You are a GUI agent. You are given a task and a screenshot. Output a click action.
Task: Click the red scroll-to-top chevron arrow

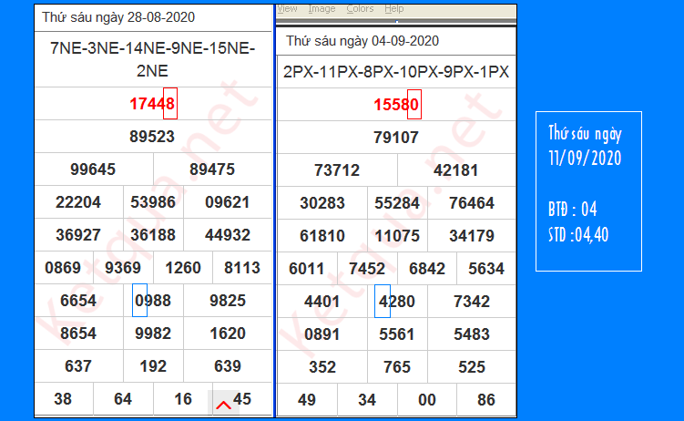(x=222, y=404)
